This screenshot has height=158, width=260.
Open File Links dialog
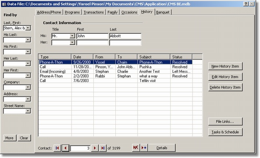(225, 122)
